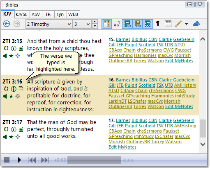Click audio speaker icon for 2Ti 3:16
The height and width of the screenshot is (169, 210).
(5, 96)
